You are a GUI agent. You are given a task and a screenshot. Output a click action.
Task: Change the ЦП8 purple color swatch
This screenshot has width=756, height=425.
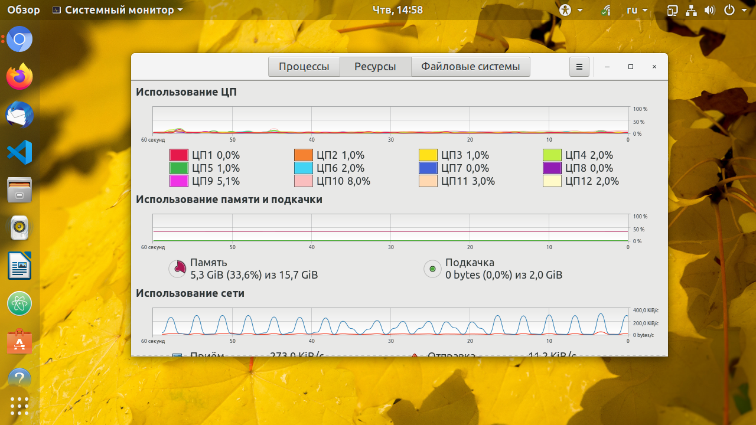(552, 168)
